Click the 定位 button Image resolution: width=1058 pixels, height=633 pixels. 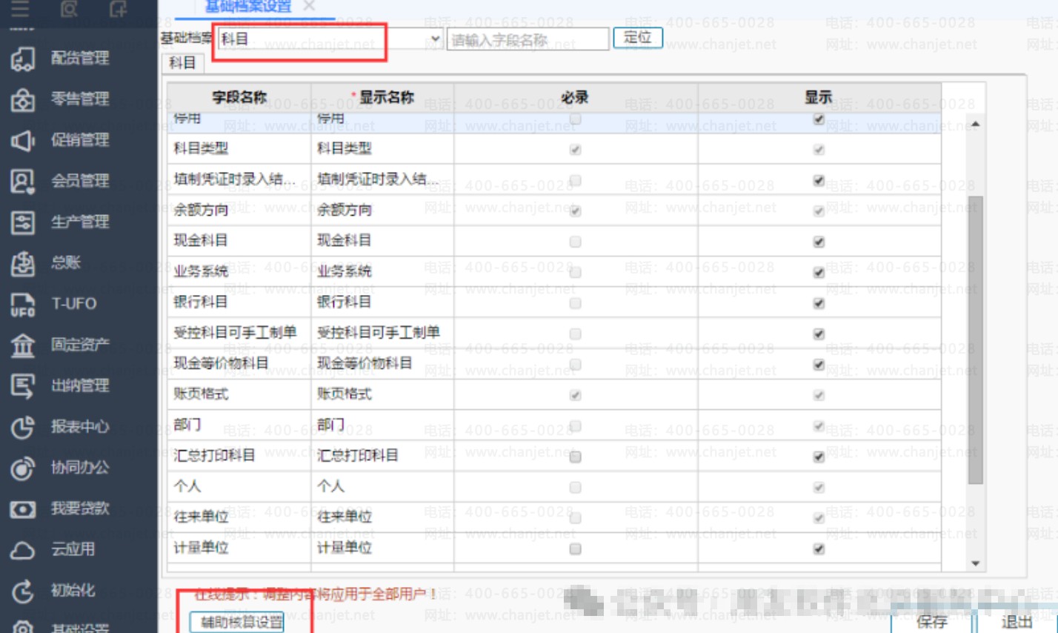(638, 38)
